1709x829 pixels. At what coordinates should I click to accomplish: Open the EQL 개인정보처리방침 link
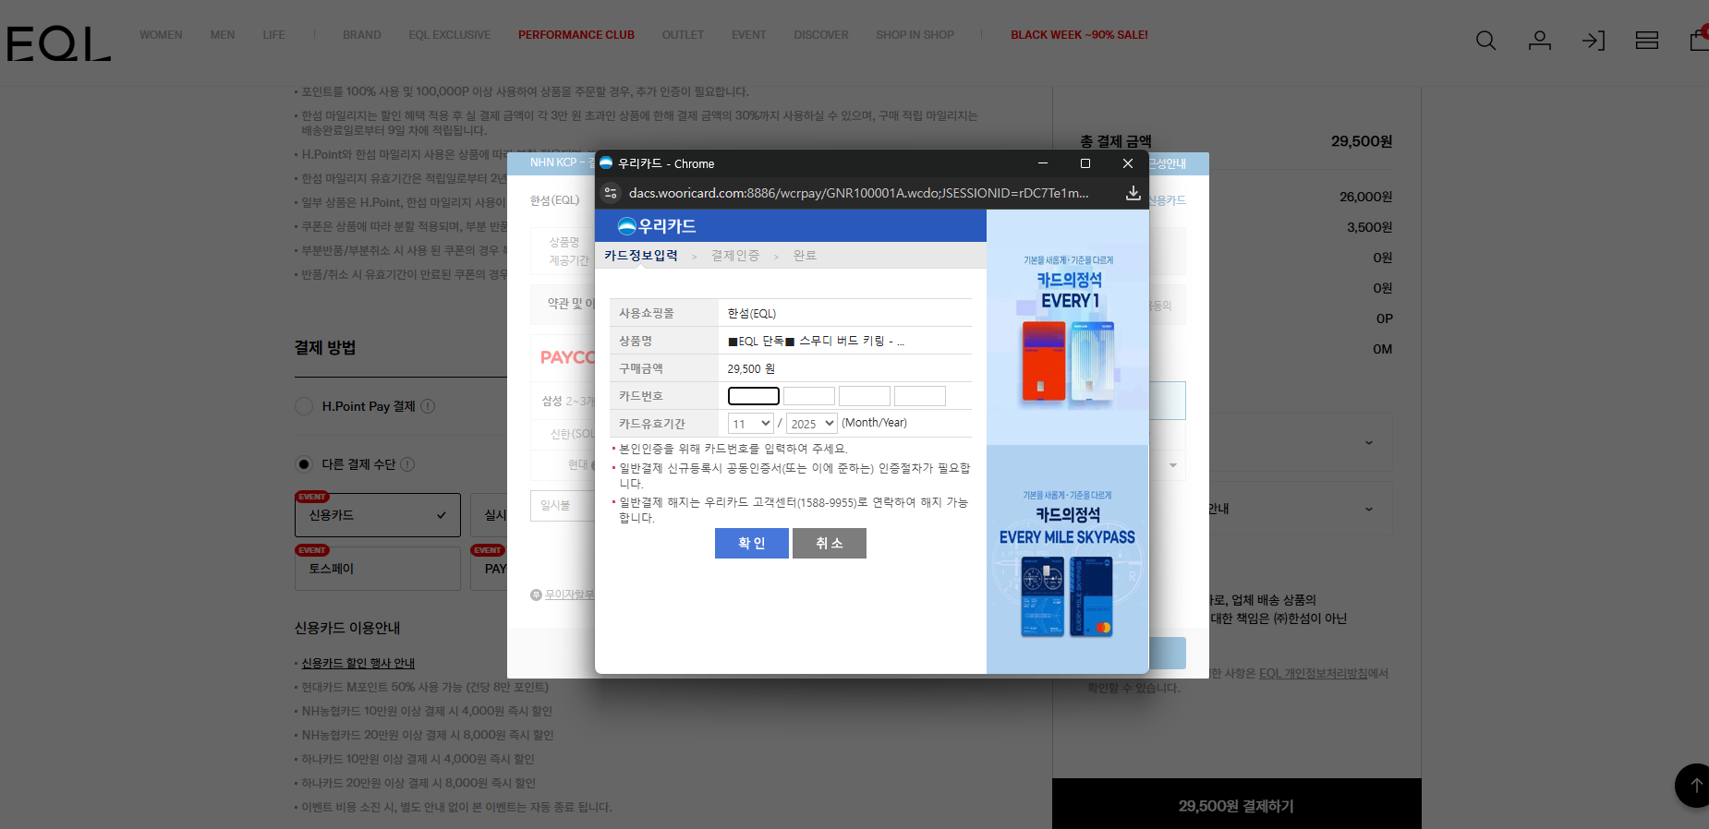coord(1314,674)
